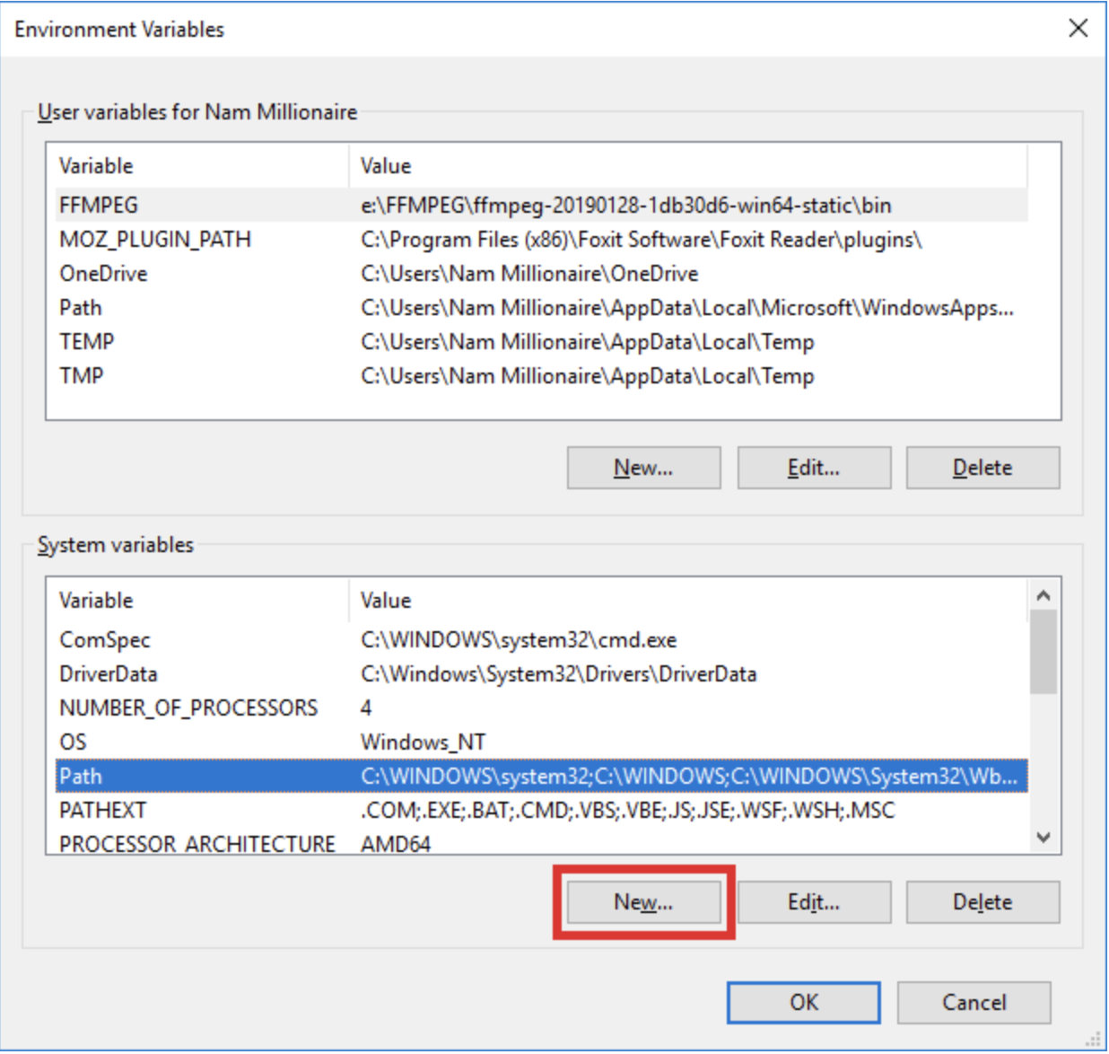Select TMP user variable
Screen dimensions: 1109x1054
coord(542,375)
